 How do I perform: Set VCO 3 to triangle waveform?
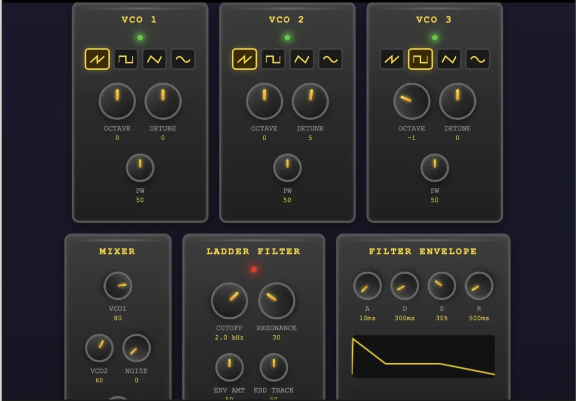449,59
